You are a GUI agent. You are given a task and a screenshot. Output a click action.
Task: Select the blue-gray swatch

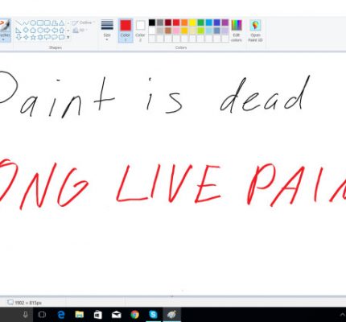216,31
